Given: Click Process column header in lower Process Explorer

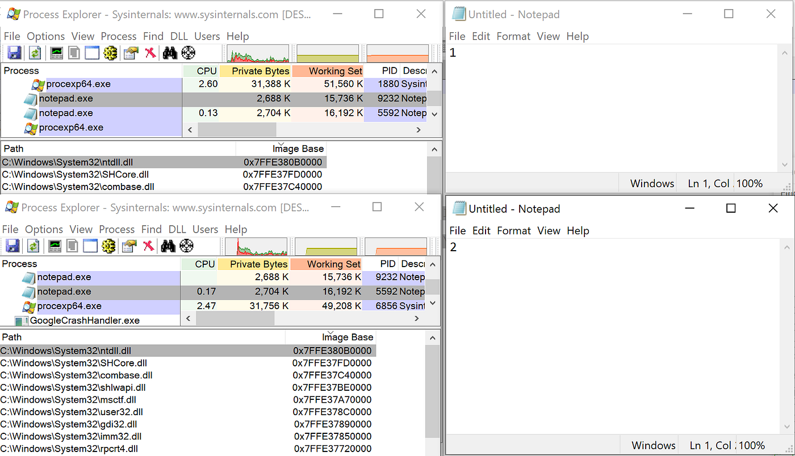Looking at the screenshot, I should [90, 264].
